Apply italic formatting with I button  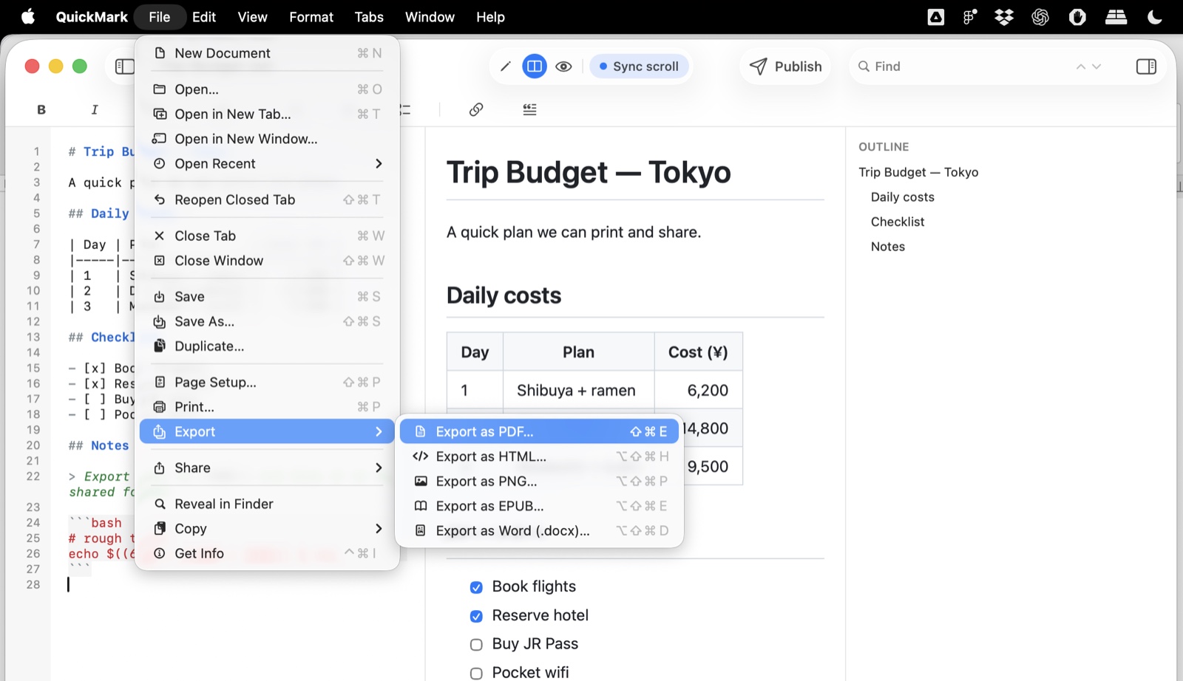click(x=95, y=109)
